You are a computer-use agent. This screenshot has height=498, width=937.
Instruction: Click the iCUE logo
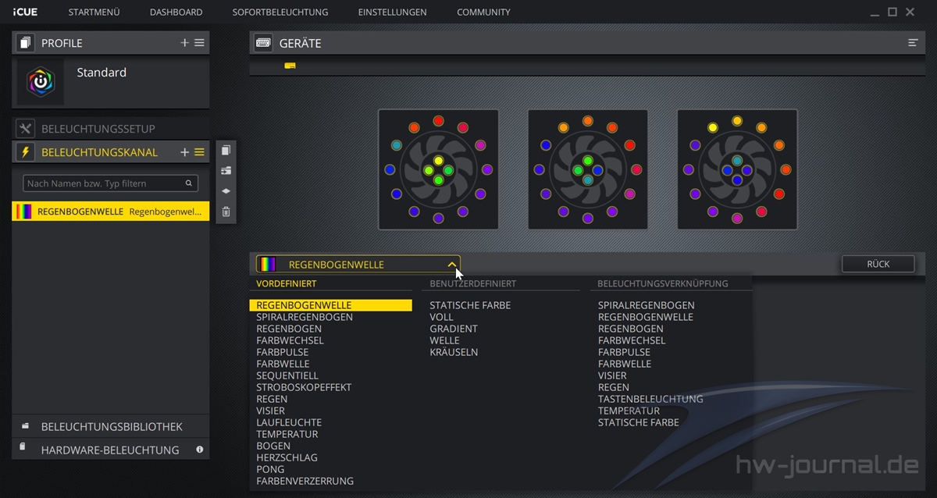tap(25, 12)
